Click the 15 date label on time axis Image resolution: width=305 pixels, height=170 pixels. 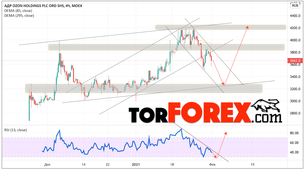click(252, 164)
